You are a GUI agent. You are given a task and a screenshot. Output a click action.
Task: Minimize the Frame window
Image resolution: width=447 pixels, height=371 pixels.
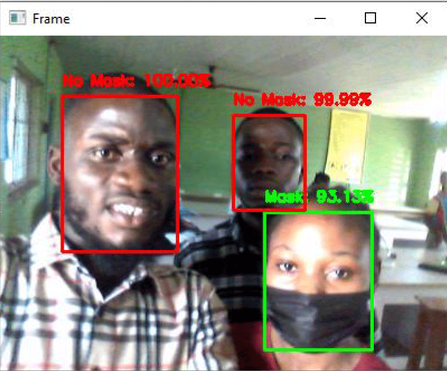[x=320, y=18]
